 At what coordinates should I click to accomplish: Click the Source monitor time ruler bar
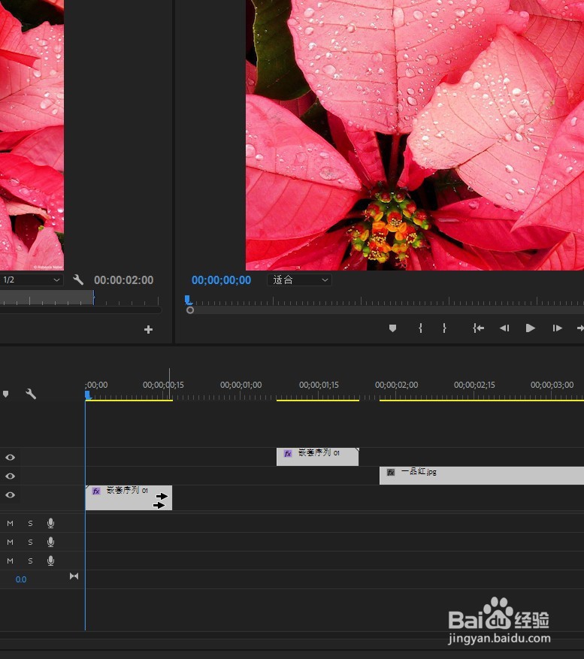click(x=80, y=298)
